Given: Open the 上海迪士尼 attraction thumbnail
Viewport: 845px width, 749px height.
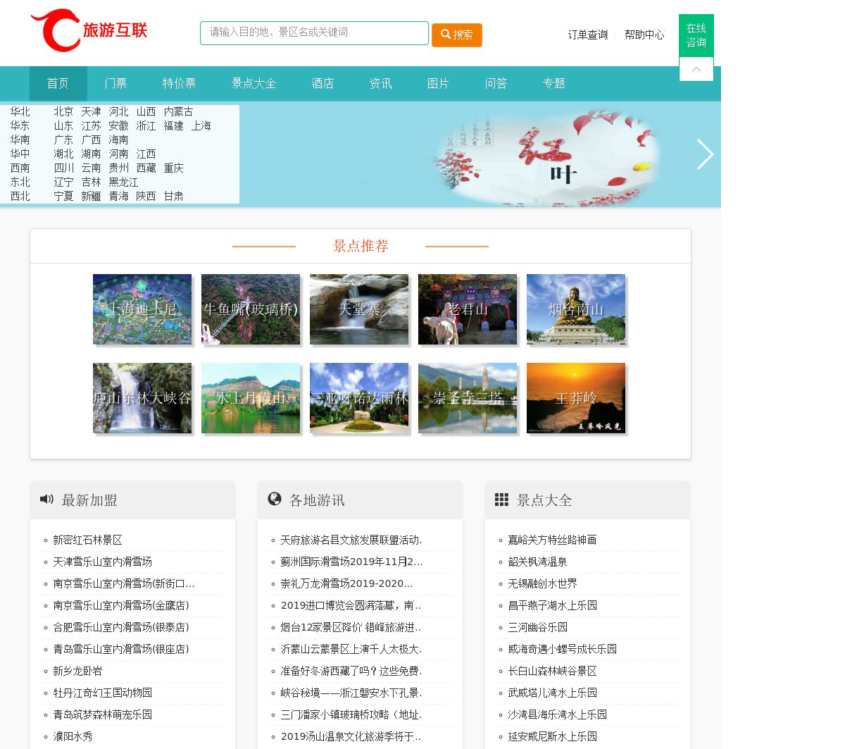Looking at the screenshot, I should click(x=142, y=309).
